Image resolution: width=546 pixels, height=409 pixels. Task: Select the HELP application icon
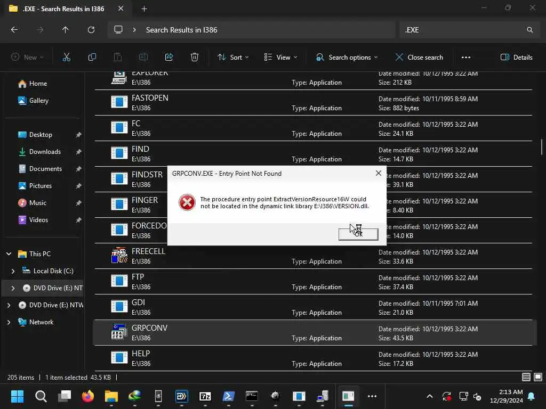click(119, 357)
